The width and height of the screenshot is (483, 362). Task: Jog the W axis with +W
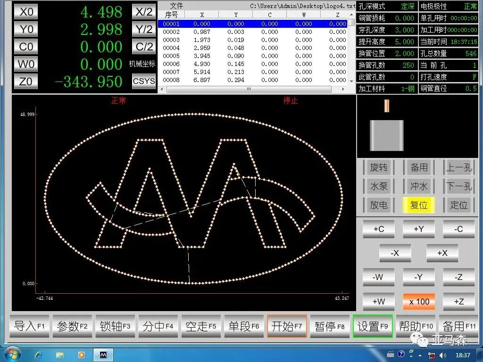(x=379, y=302)
